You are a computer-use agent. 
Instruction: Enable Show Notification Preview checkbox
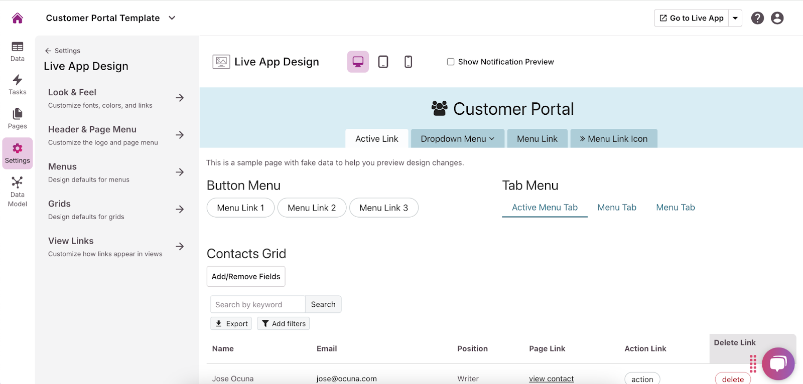(x=451, y=62)
